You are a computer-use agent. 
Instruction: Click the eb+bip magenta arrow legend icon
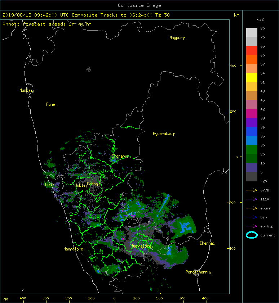pyautogui.click(x=252, y=226)
